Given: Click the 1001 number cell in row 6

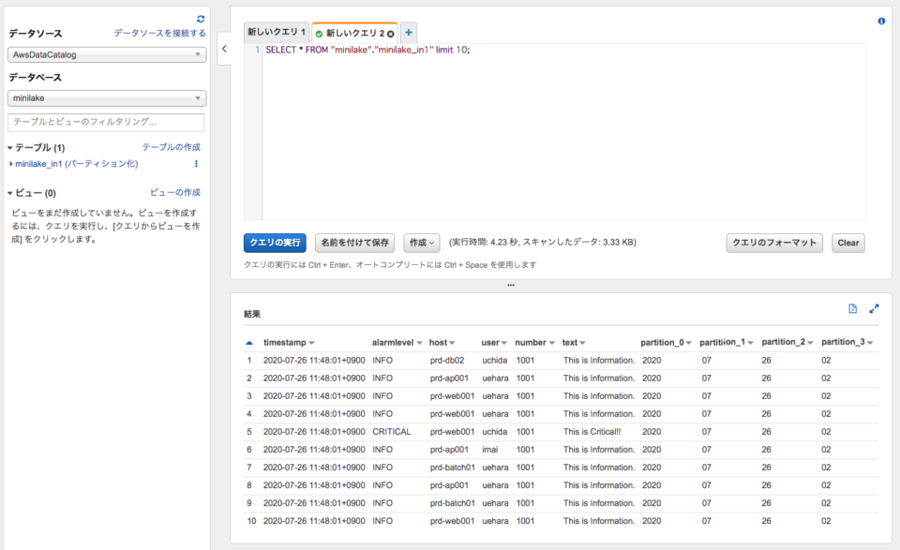Looking at the screenshot, I should pos(525,450).
